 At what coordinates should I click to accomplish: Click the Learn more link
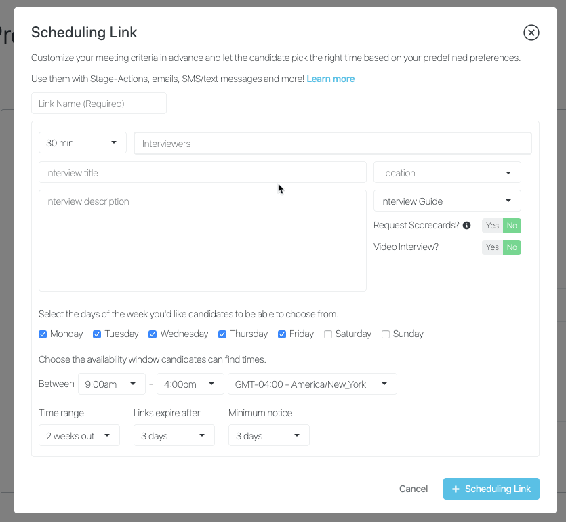click(x=331, y=79)
